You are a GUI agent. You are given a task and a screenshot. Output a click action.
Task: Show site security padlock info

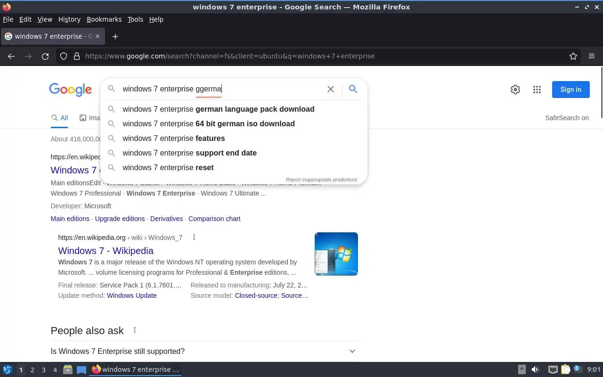77,56
